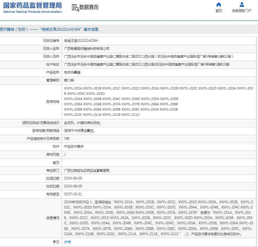Click the model line starting XWYL-210C
Image resolution: width=258 pixels, height=247 pixels.
102,115
